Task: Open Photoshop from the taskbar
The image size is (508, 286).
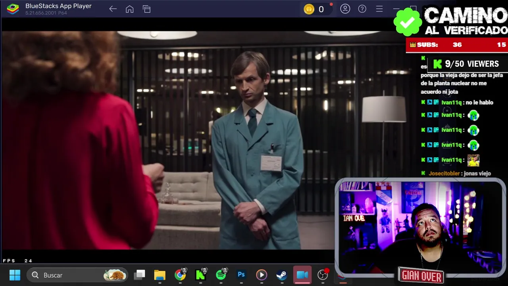Action: point(241,275)
